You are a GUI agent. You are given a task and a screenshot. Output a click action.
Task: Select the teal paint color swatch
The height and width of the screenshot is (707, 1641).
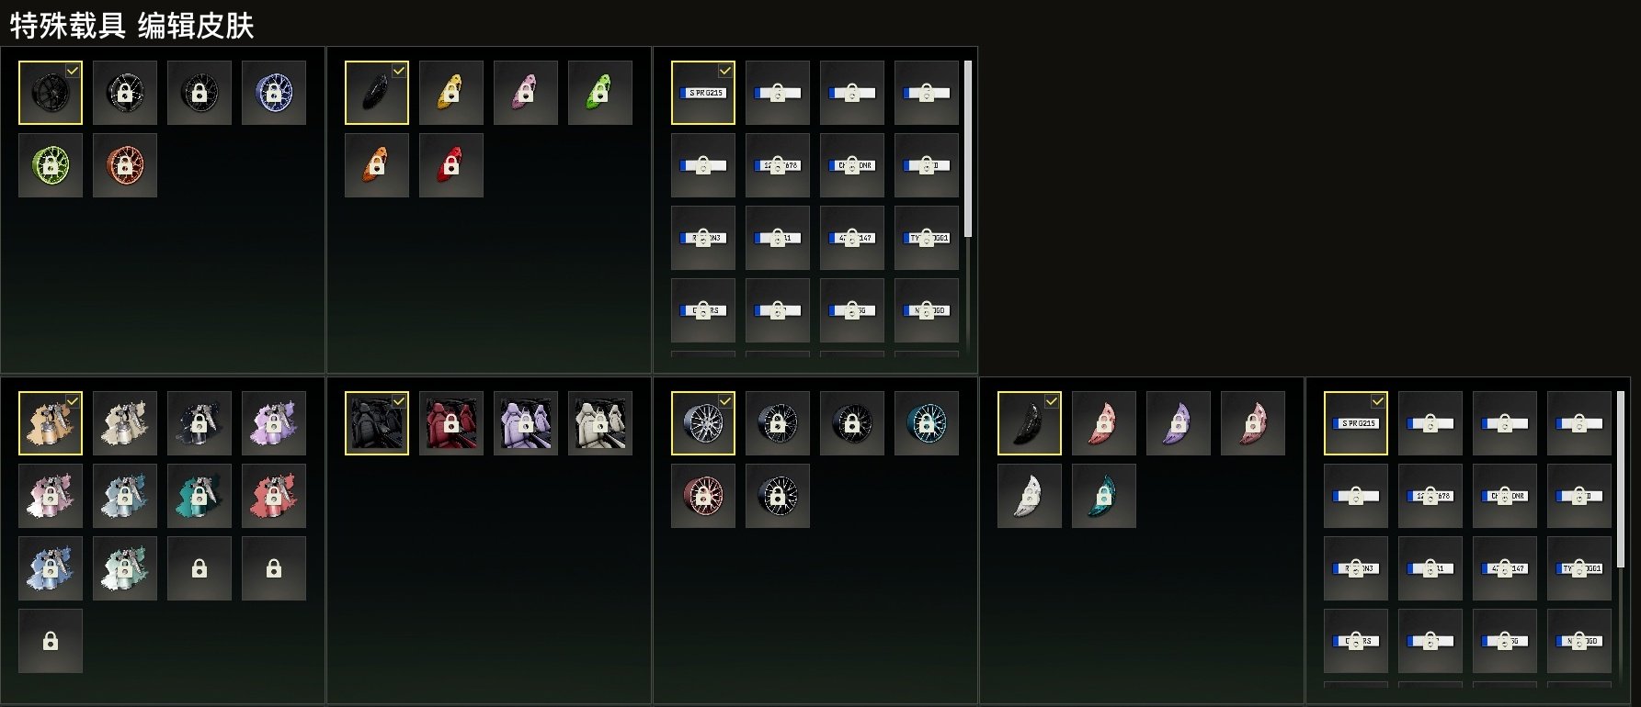pyautogui.click(x=199, y=496)
